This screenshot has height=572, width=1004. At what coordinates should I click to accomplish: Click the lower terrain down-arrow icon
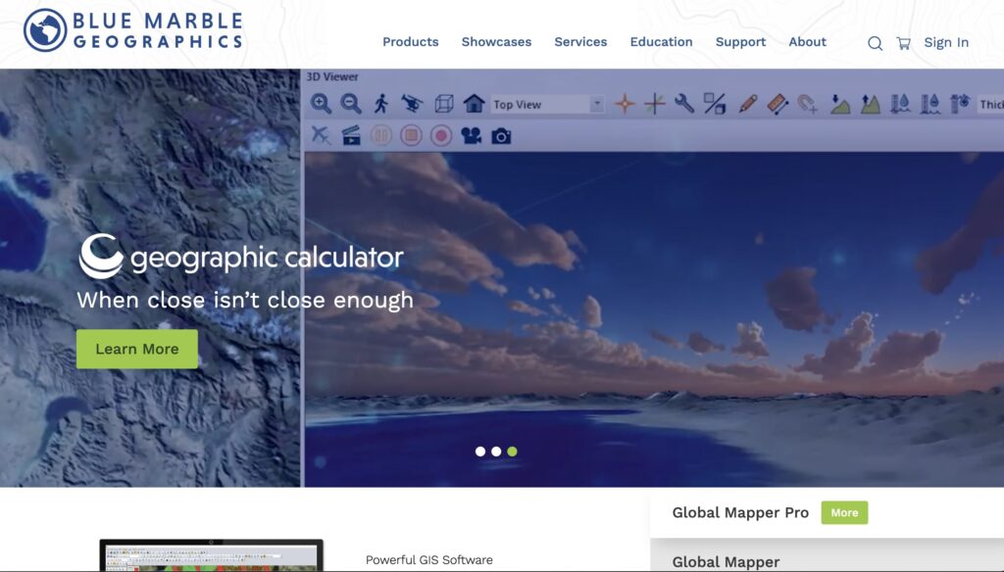pyautogui.click(x=839, y=104)
